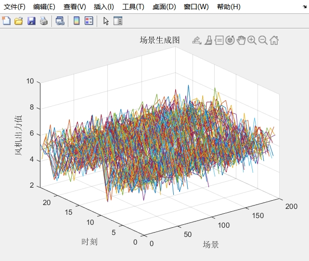This screenshot has height=261, width=309.
Task: Open the 编辑(E) menu
Action: click(x=44, y=7)
